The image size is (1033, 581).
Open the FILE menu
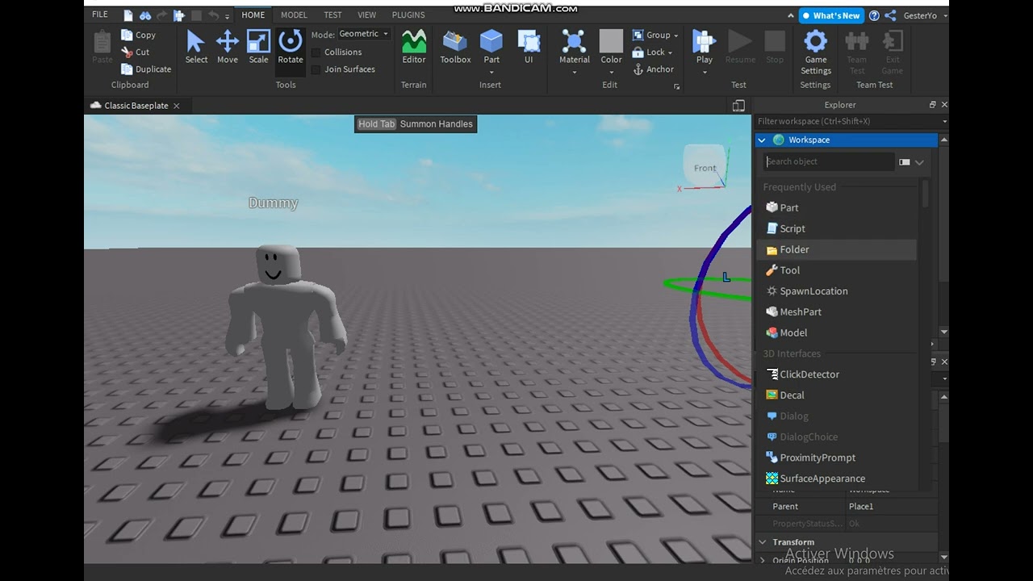point(100,15)
